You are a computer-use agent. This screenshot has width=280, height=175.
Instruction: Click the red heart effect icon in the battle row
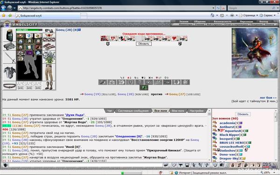point(174,38)
